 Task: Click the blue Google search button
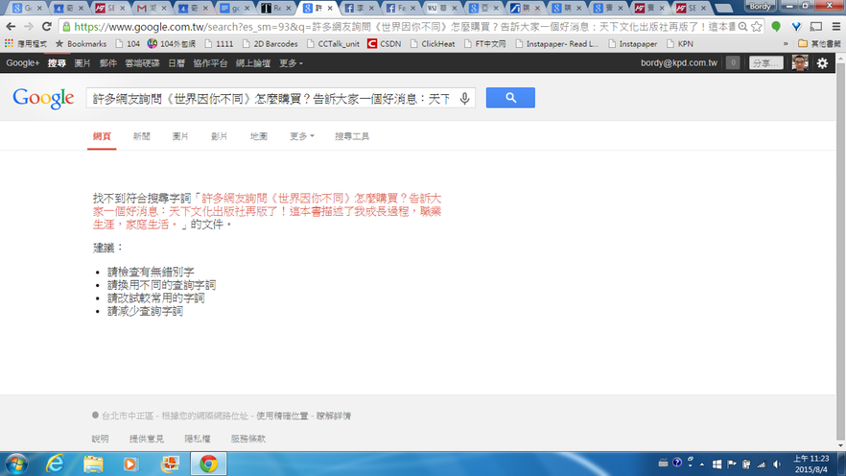pos(510,98)
